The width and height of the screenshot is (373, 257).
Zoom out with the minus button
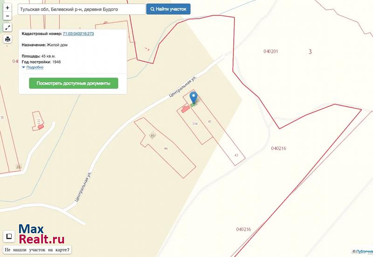click(7, 16)
